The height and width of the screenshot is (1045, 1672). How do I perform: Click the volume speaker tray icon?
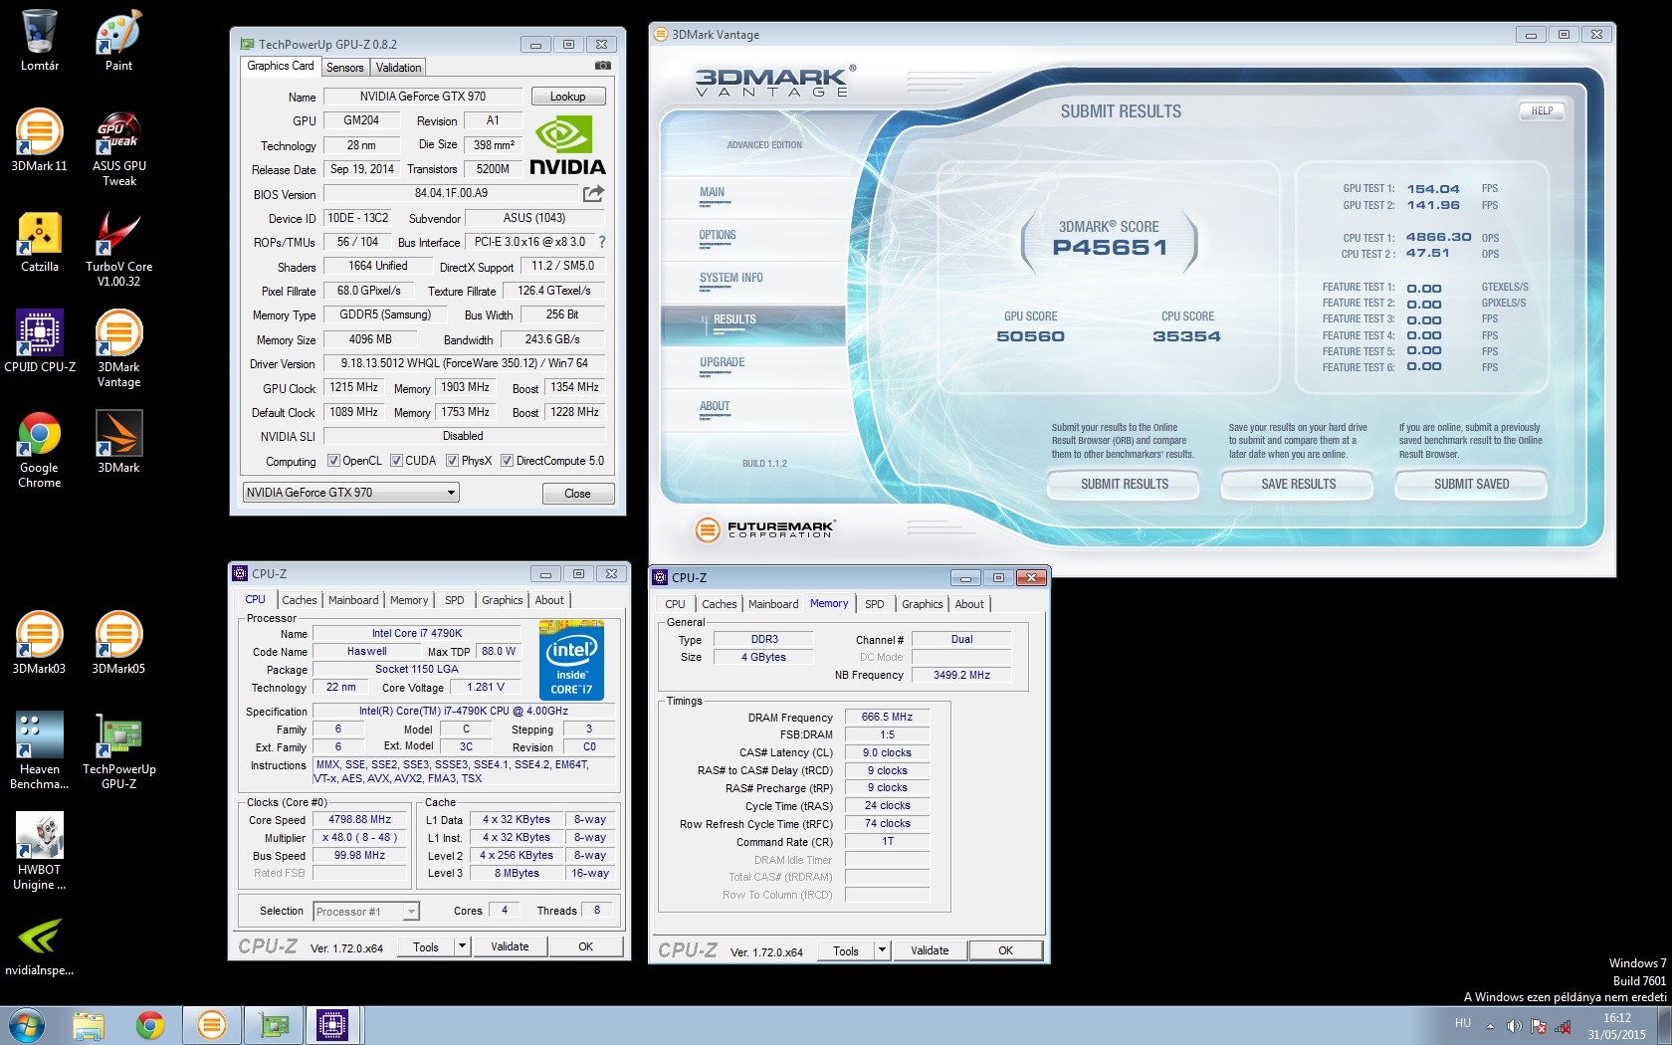pos(1514,1026)
